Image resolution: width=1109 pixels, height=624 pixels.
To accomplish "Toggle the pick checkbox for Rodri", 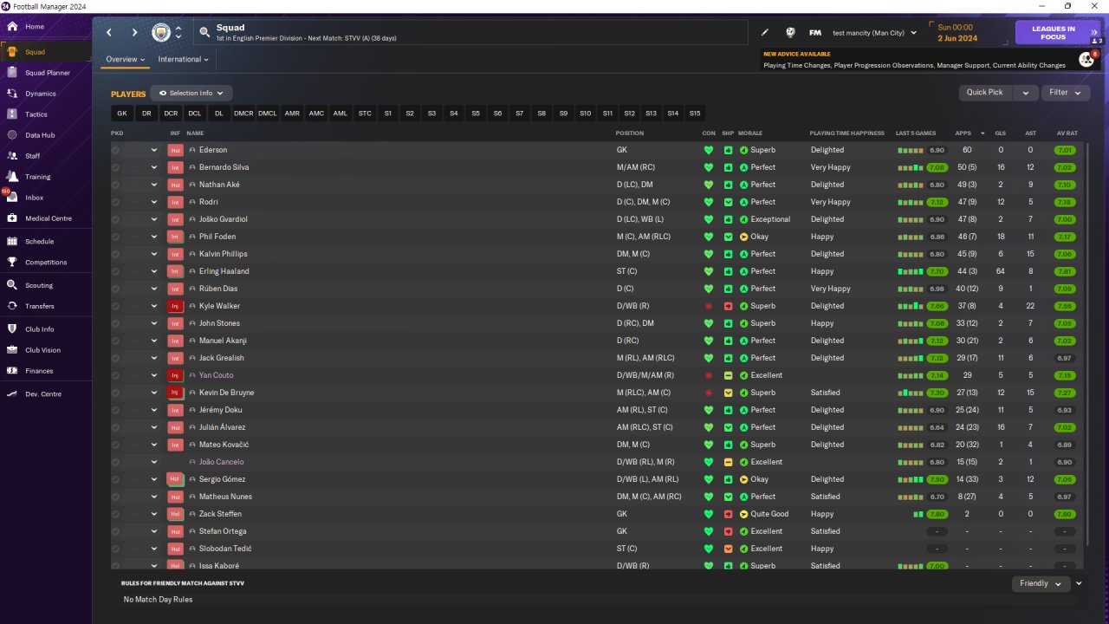I will coord(115,202).
